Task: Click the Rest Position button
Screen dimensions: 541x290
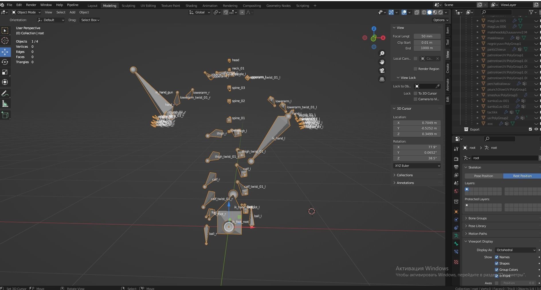Action: (x=522, y=176)
